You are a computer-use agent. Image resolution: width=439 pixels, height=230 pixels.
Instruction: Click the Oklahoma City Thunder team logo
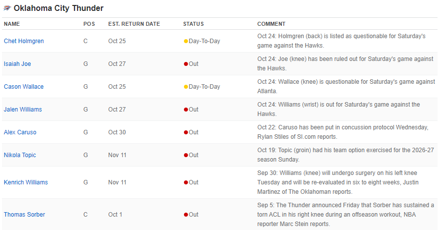(x=7, y=8)
